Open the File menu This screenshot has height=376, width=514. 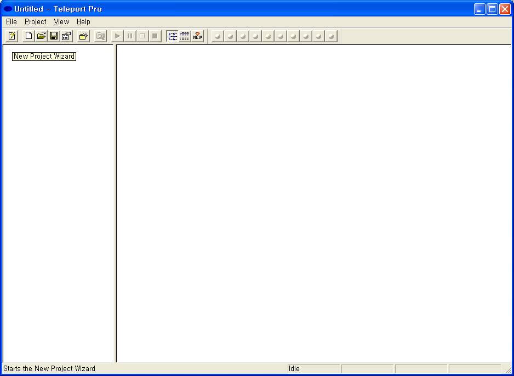pos(12,22)
